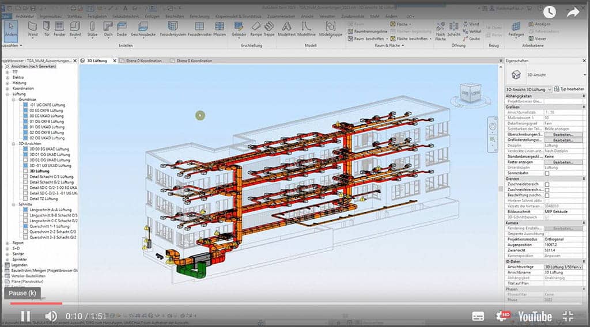
Task: Select the Stütze (column) tool
Action: 92,29
